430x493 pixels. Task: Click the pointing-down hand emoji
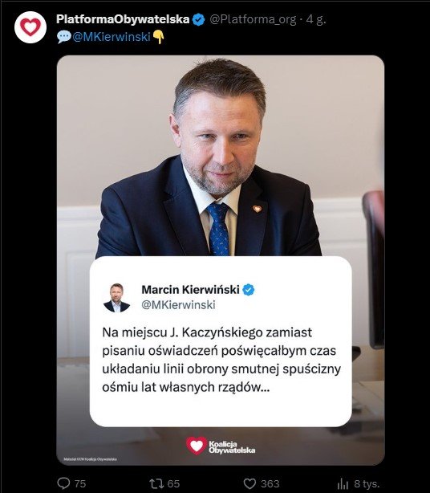[x=159, y=38]
